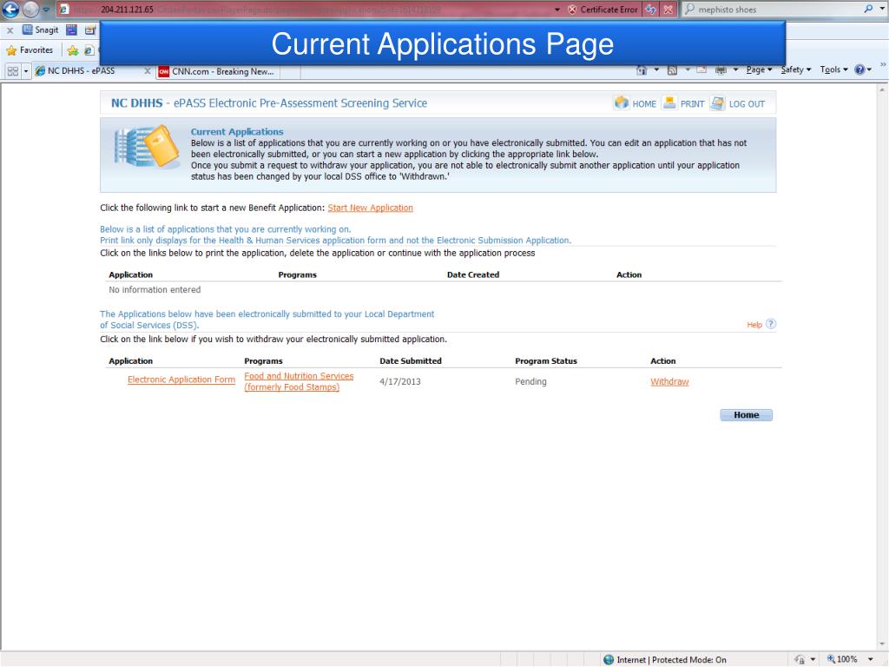Click the Read Mail envelope icon
Screen dimensions: 889x667
coord(701,69)
